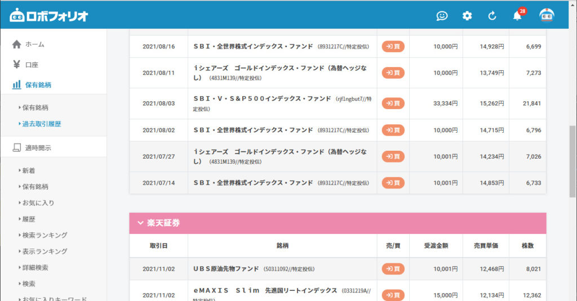
Task: Collapse the 楽天証券 section chevron
Action: pos(140,223)
